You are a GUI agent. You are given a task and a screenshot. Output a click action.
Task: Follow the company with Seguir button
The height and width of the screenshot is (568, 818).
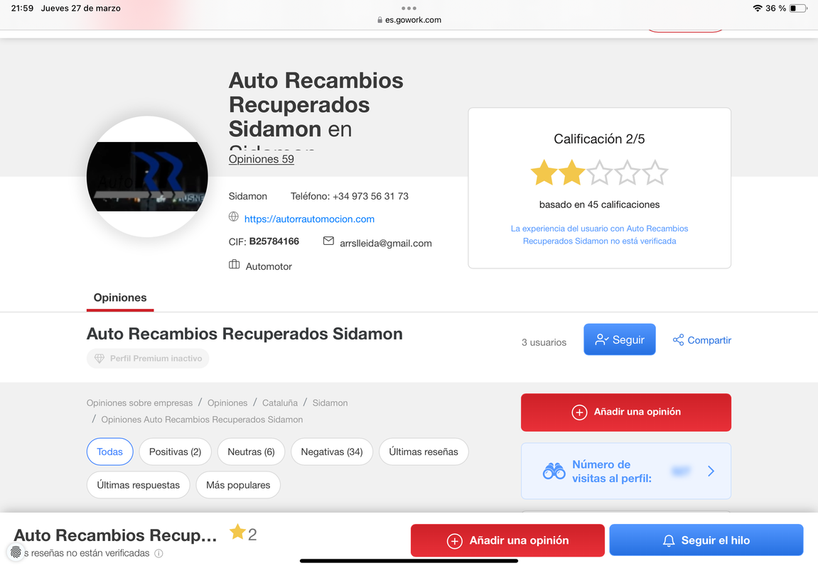619,340
